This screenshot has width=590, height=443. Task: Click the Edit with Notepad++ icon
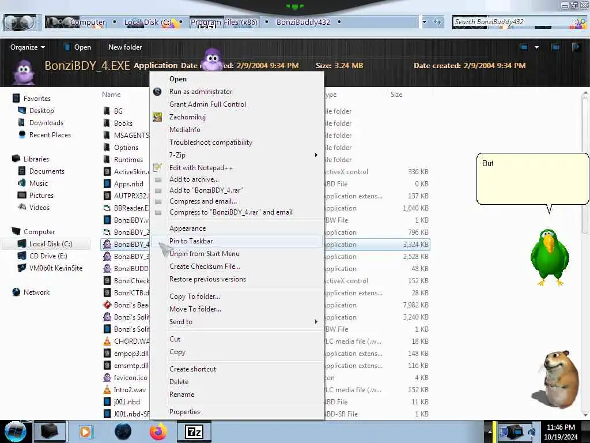pyautogui.click(x=158, y=168)
